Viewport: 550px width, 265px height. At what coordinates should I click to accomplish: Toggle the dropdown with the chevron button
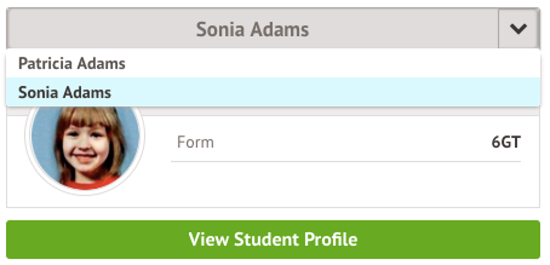pyautogui.click(x=518, y=29)
